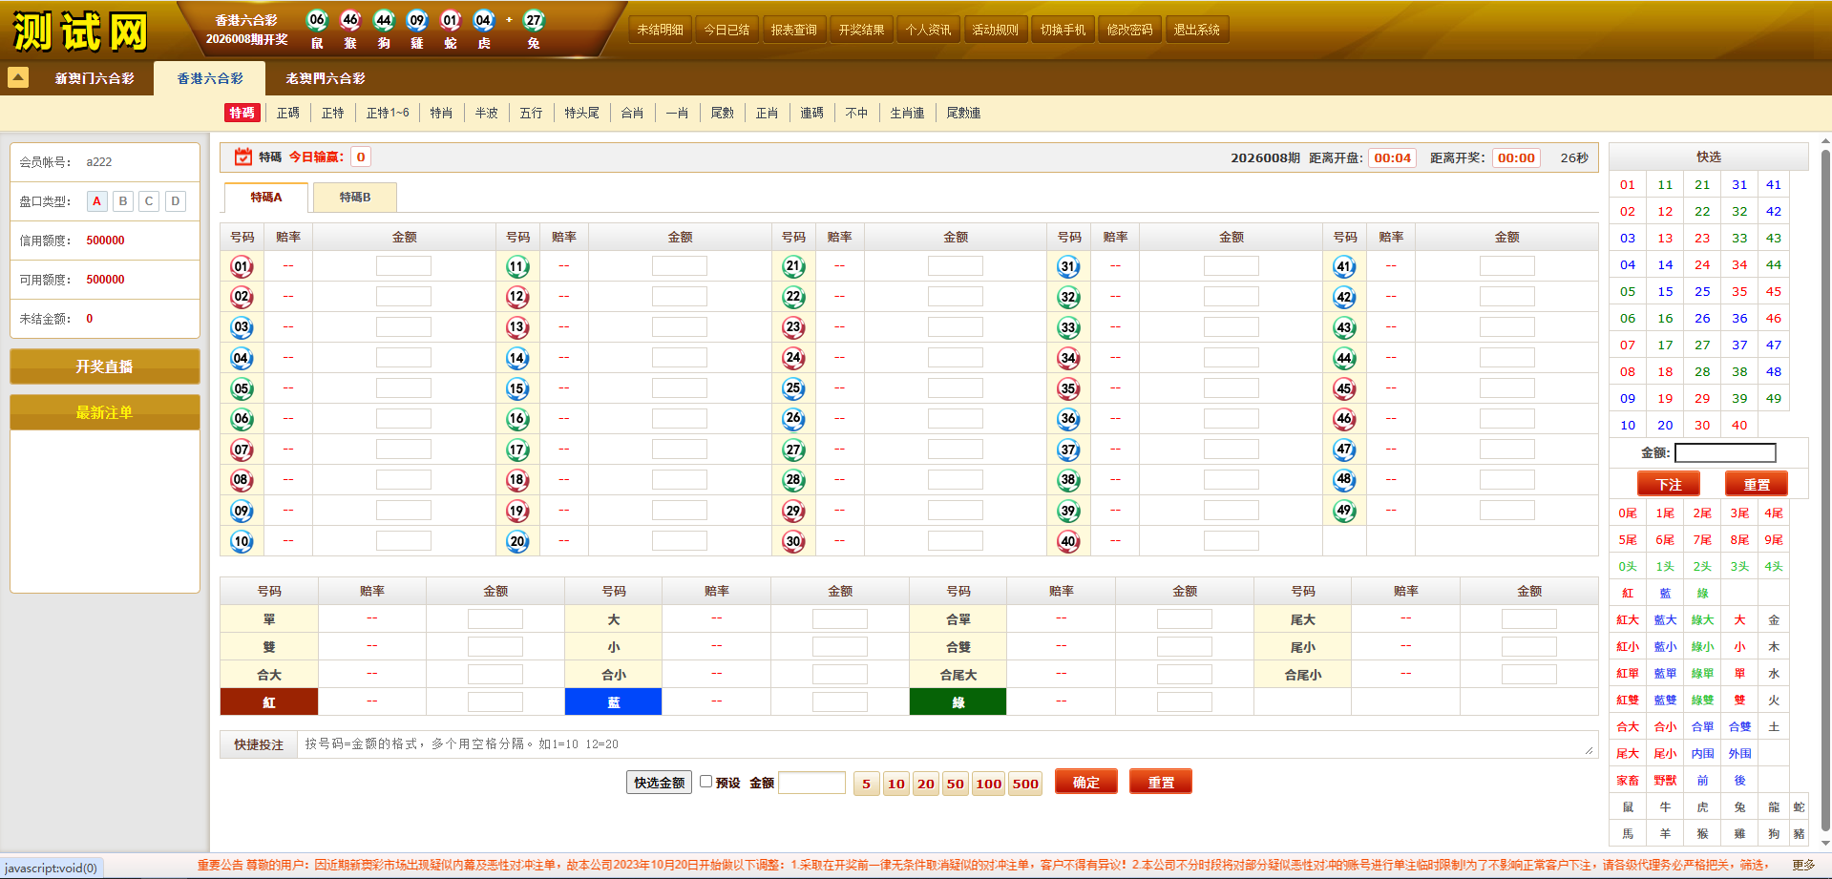The width and height of the screenshot is (1832, 879).
Task: Click number ball 13 in the betting table
Action: click(x=517, y=327)
